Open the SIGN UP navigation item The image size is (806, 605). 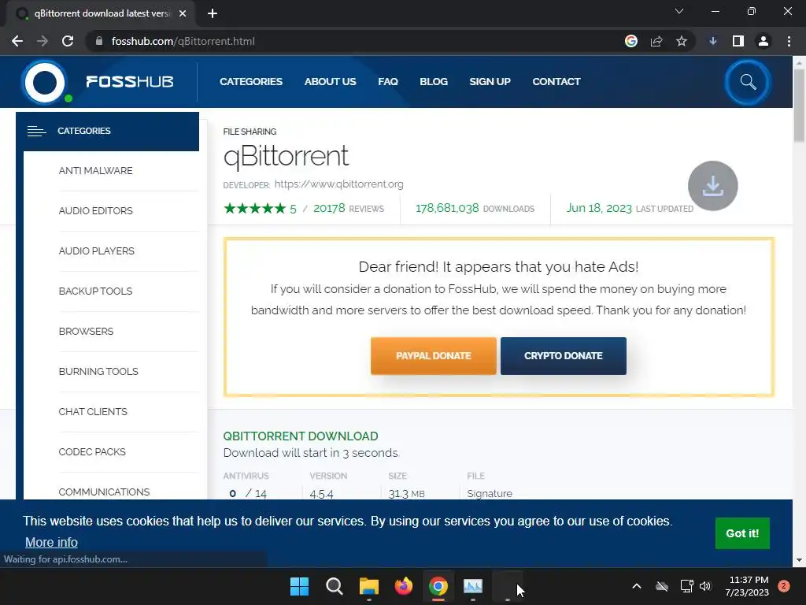(490, 82)
